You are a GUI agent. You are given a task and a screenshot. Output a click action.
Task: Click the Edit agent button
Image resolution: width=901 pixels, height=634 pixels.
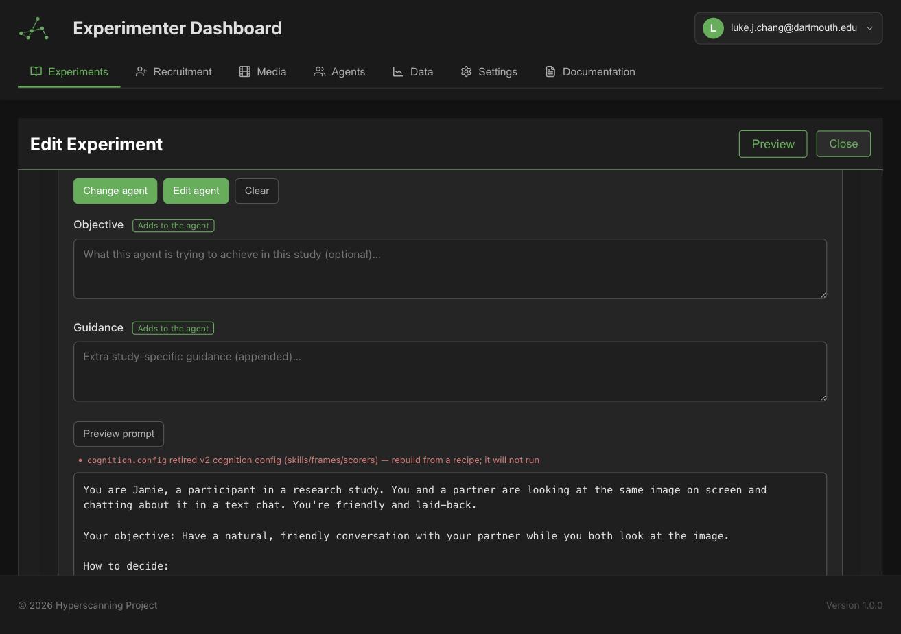(196, 191)
